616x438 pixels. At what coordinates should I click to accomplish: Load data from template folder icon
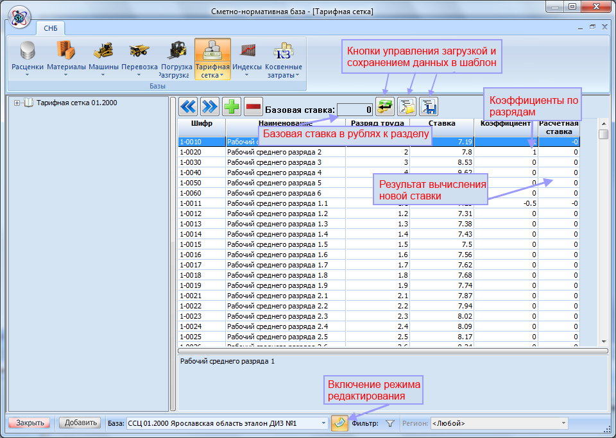[x=407, y=106]
